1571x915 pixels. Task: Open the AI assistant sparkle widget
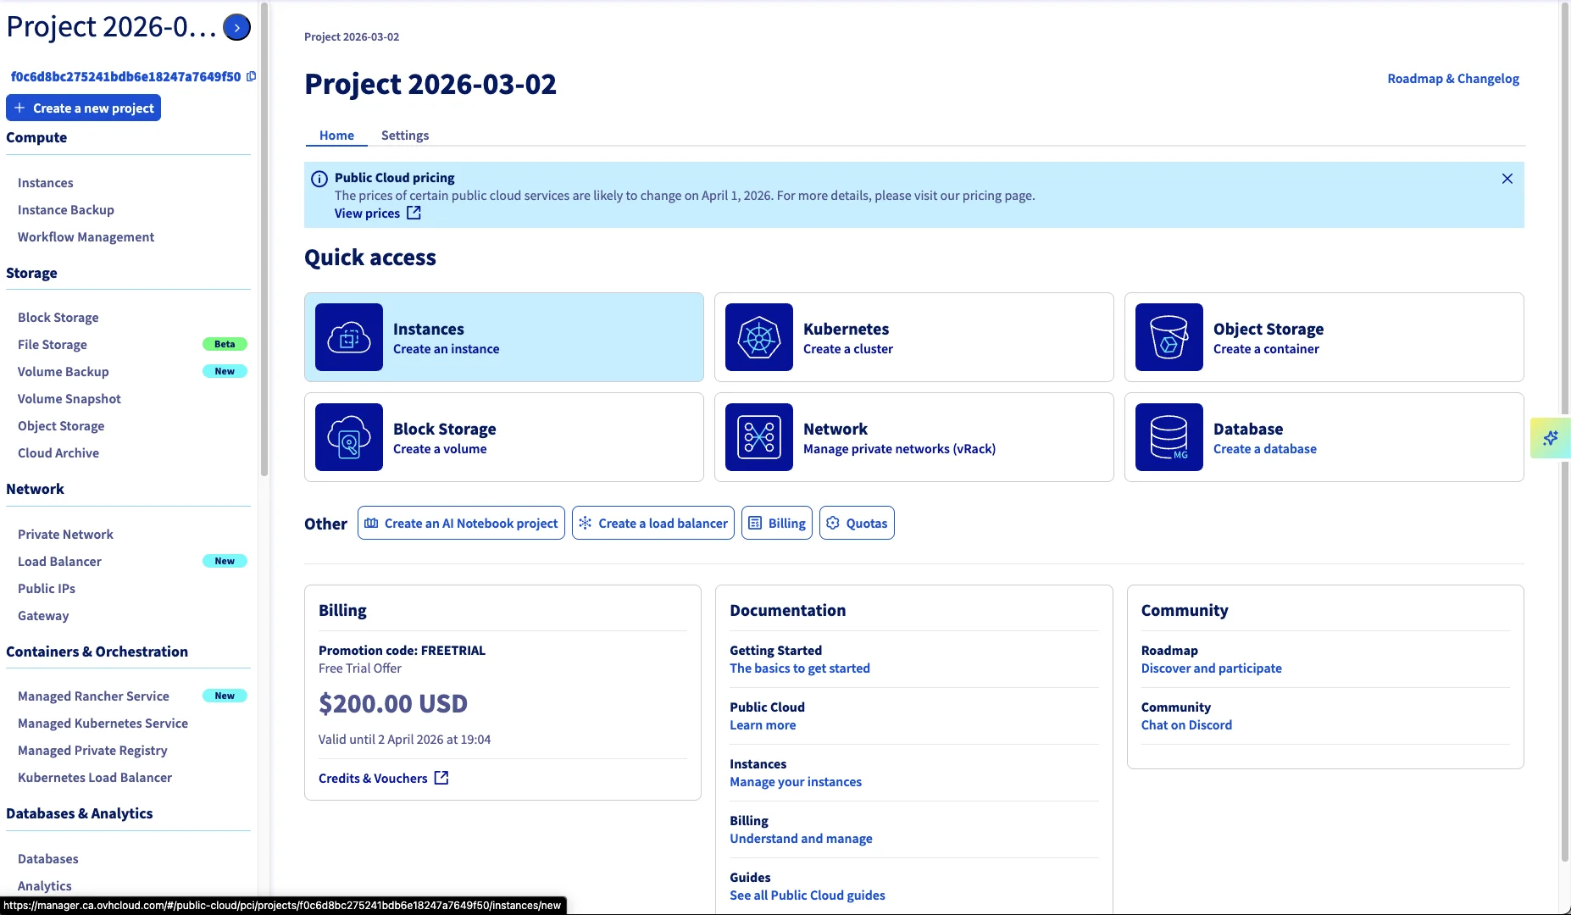coord(1550,438)
